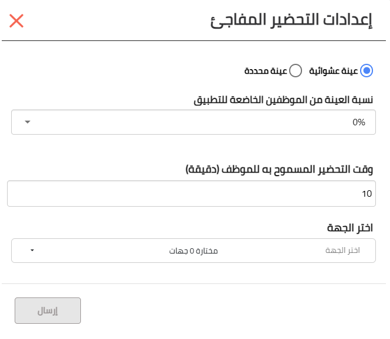Viewport: 390px width, 339px height.
Task: Open the اختر الجهة entity dropdown
Action: 194,251
